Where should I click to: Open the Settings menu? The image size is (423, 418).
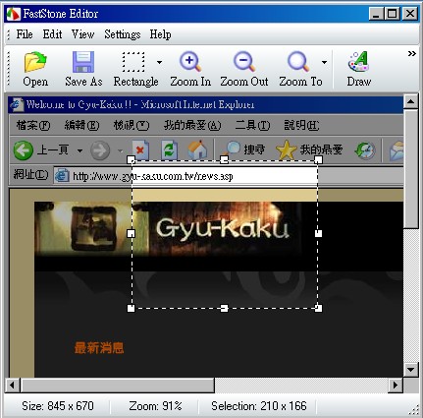click(123, 34)
